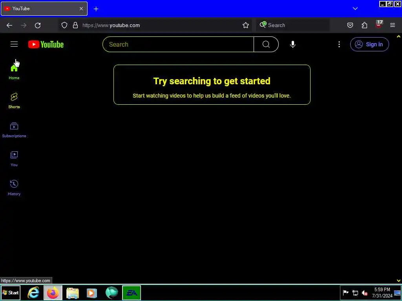Select the YouTube browser tab
This screenshot has height=301, width=402.
44,9
